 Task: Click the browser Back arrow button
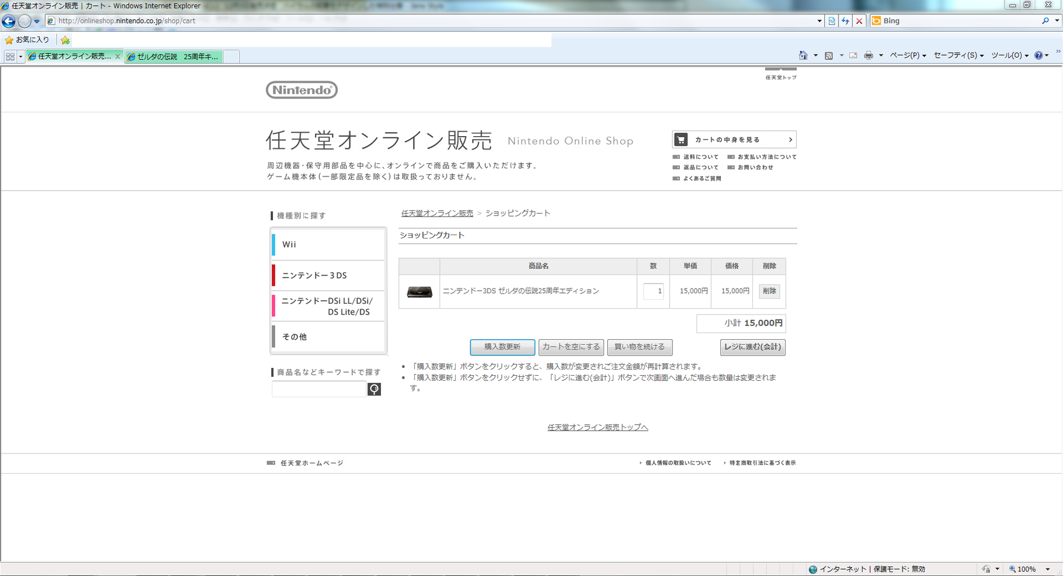tap(8, 21)
